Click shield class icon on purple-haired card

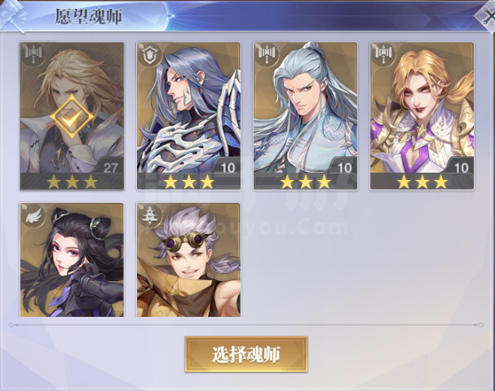pos(150,55)
